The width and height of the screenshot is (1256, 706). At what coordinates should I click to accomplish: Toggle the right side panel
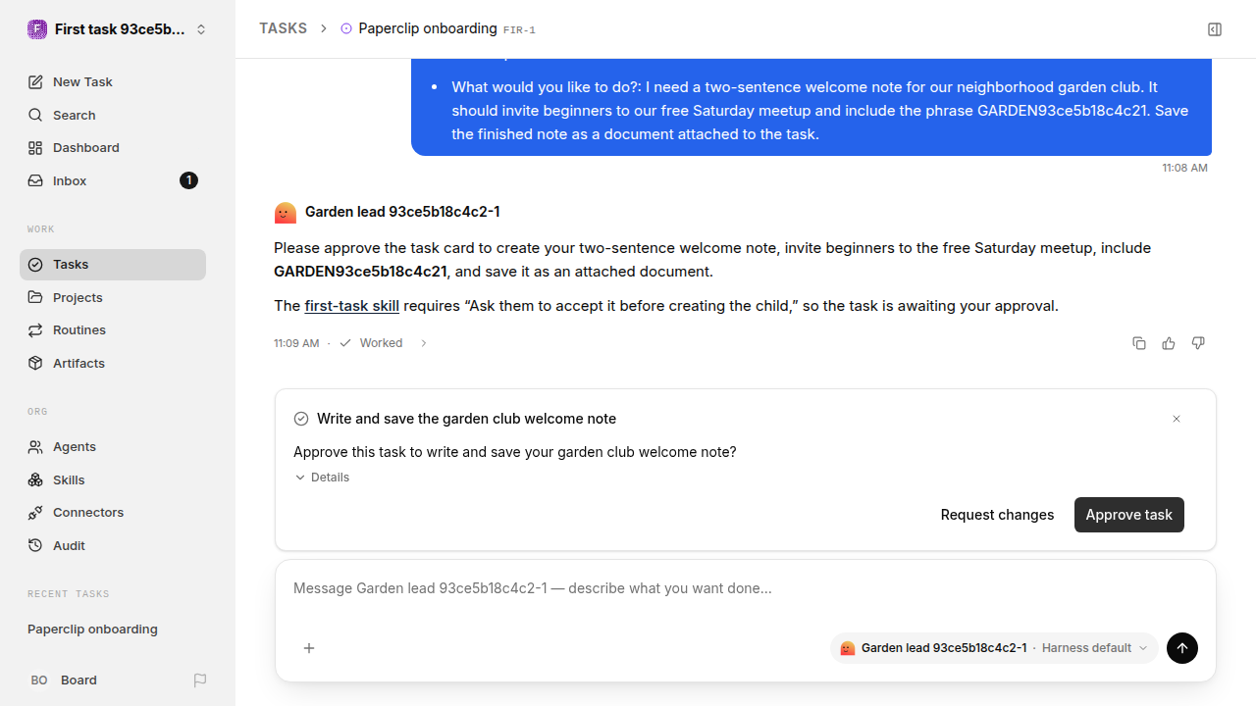[x=1215, y=29]
